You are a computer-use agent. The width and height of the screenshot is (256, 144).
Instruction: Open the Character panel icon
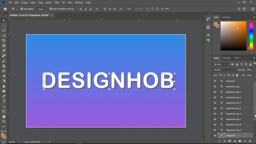point(208,35)
